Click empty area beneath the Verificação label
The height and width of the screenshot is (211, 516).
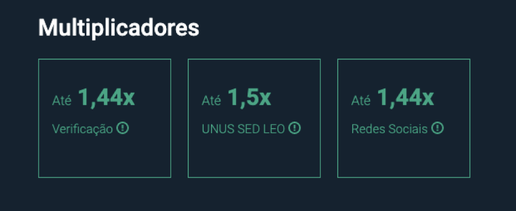[105, 157]
